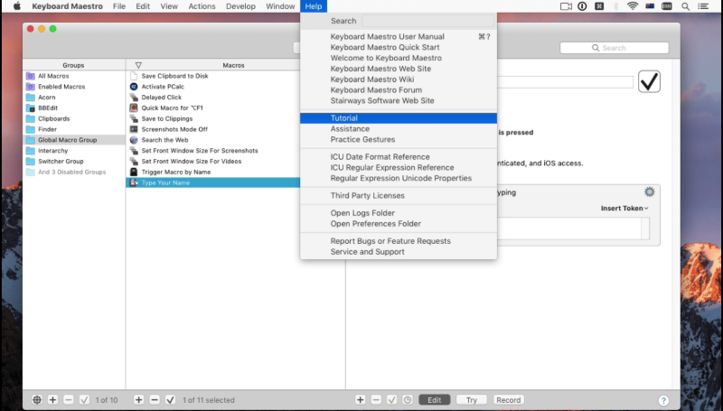The height and width of the screenshot is (411, 723).
Task: Toggle the group enable checkmark below Groups
Action: [x=84, y=399]
